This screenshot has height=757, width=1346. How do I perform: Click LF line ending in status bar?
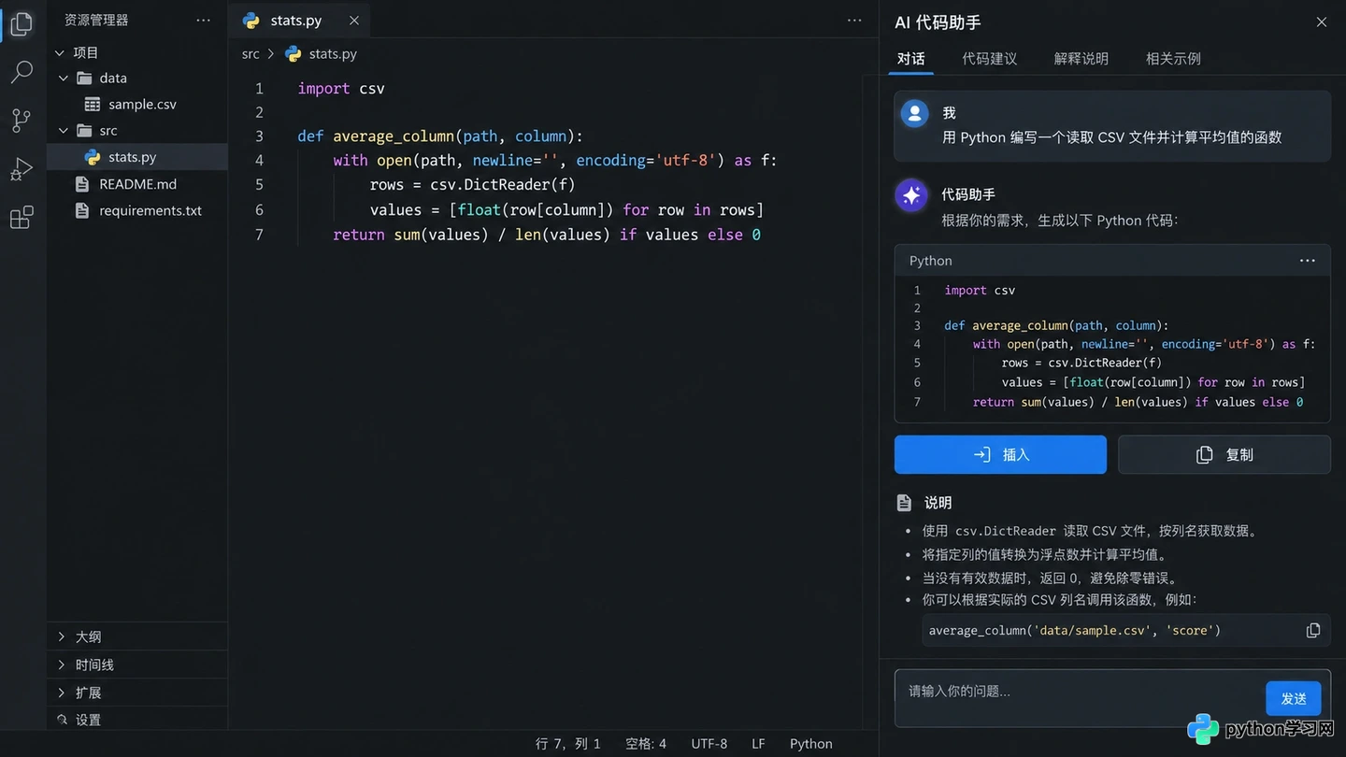(758, 744)
